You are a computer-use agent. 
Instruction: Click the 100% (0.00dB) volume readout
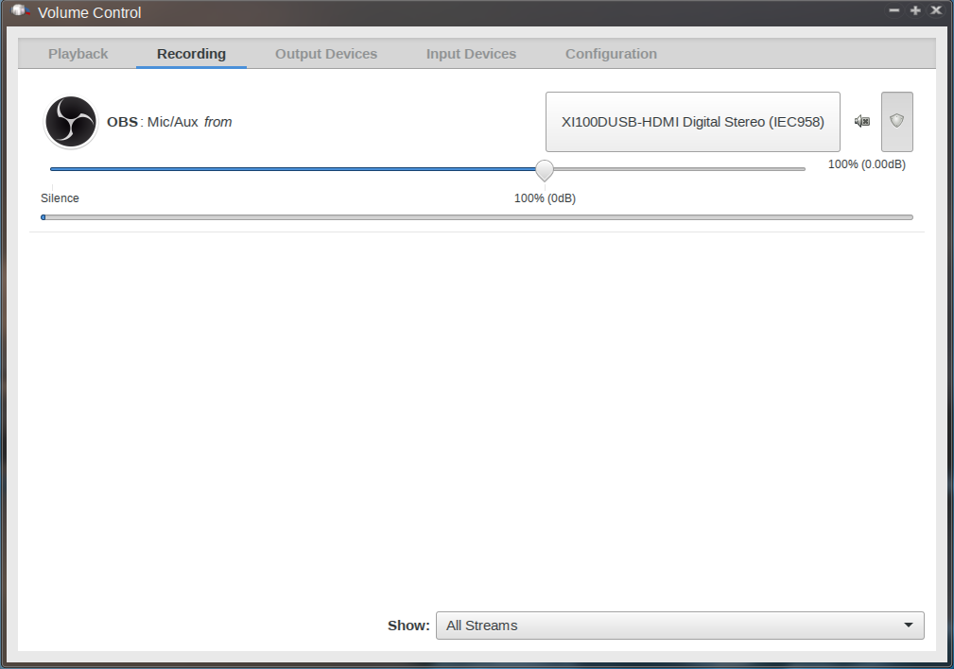pyautogui.click(x=866, y=164)
